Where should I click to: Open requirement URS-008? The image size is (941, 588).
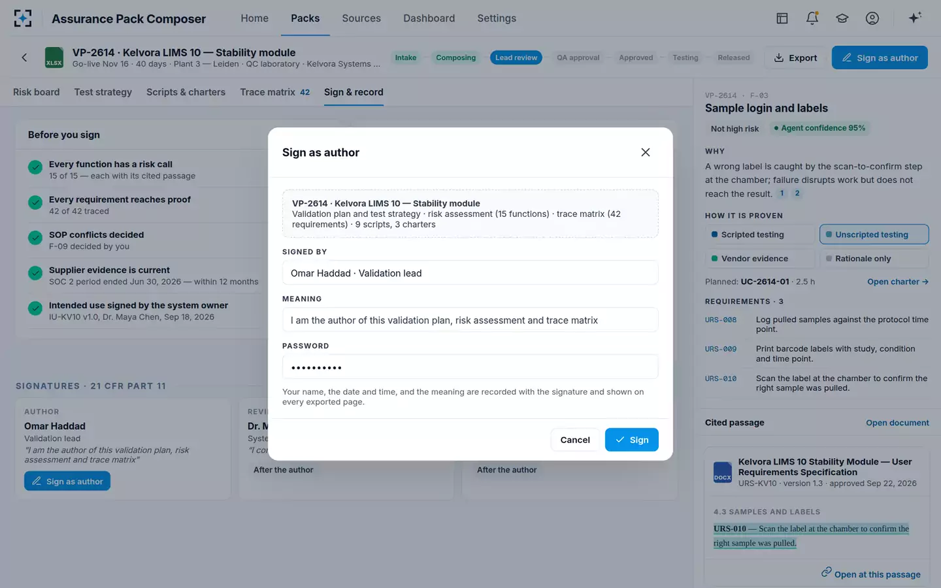point(817,324)
